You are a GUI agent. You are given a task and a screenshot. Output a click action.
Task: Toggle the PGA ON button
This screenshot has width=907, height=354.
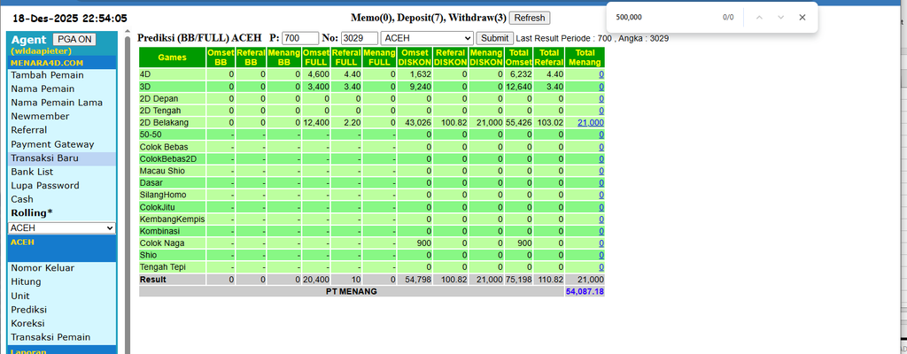[x=74, y=39]
